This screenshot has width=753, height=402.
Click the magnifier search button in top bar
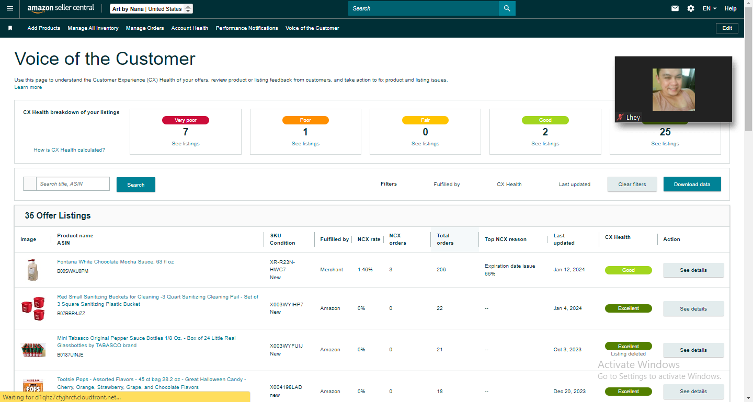[x=507, y=8]
